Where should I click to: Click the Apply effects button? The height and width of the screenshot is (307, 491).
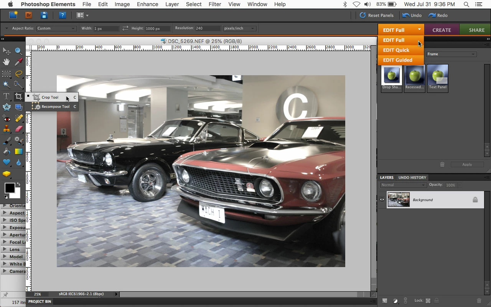pyautogui.click(x=467, y=165)
